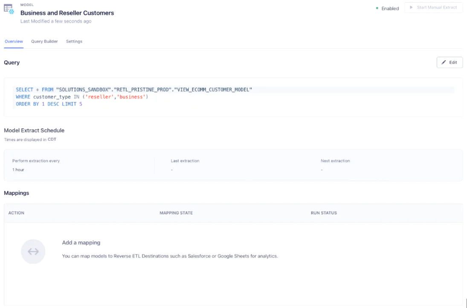Click the Start Manual Extract button
This screenshot has width=467, height=308.
pos(433,7)
